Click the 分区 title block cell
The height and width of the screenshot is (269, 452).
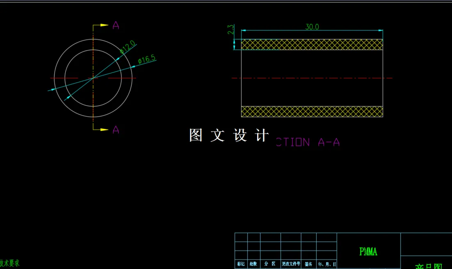[x=270, y=264]
